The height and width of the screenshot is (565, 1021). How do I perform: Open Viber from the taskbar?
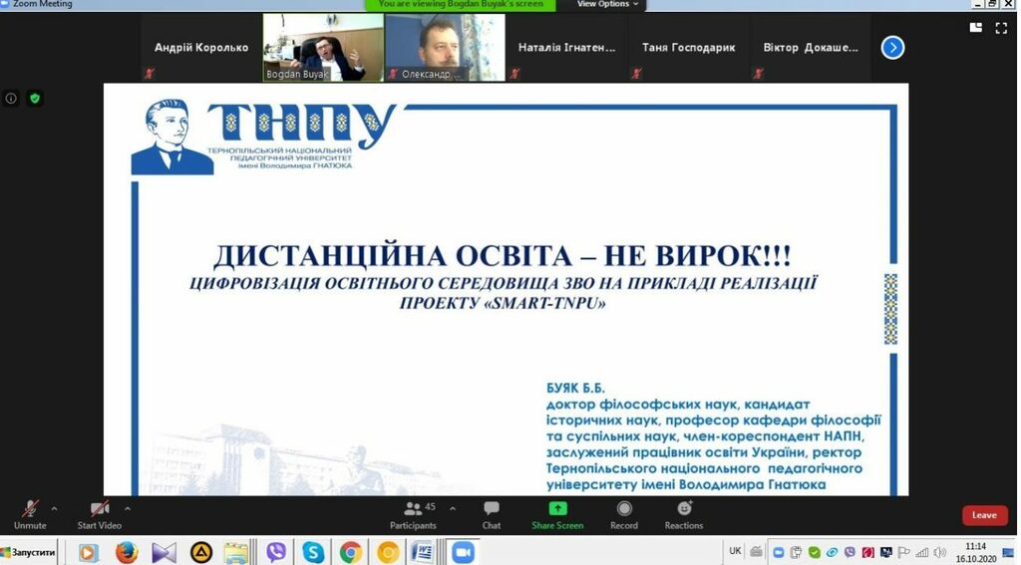pos(276,552)
